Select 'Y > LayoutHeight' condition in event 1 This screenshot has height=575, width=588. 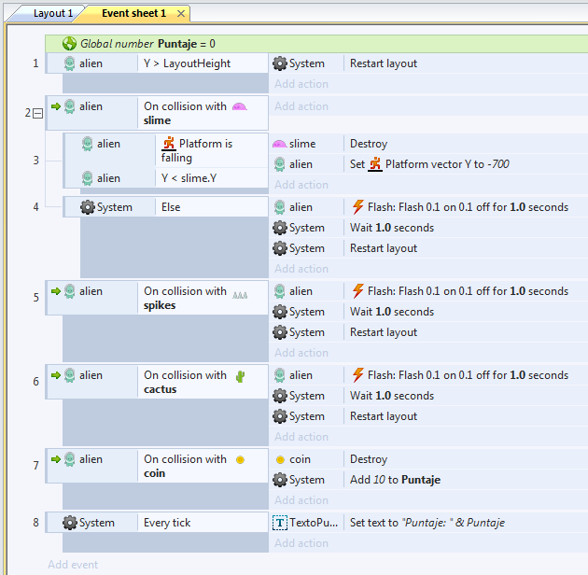(187, 63)
